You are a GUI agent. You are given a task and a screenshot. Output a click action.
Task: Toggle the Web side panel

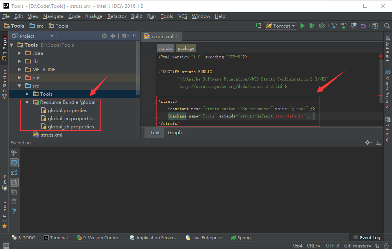tap(5, 182)
